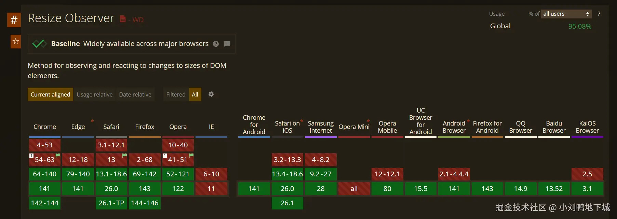Click the UC Browser for Android header
This screenshot has width=617, height=219.
[420, 121]
